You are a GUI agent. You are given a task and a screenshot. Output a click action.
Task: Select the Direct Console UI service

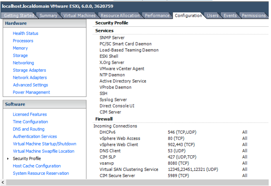click(117, 106)
